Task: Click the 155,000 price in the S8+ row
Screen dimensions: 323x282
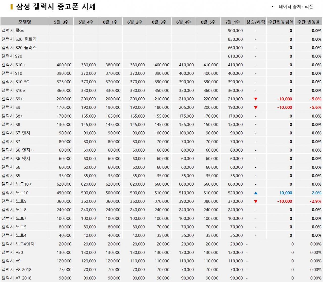Action: tap(162, 116)
